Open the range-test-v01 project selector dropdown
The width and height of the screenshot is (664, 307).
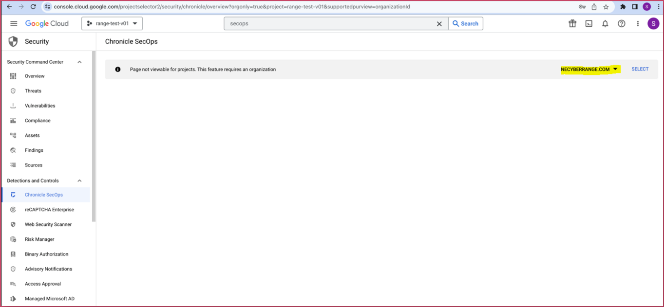[x=112, y=23]
